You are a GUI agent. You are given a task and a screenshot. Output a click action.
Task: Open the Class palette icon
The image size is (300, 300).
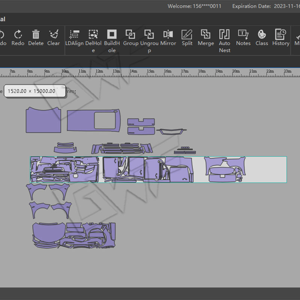click(x=262, y=35)
